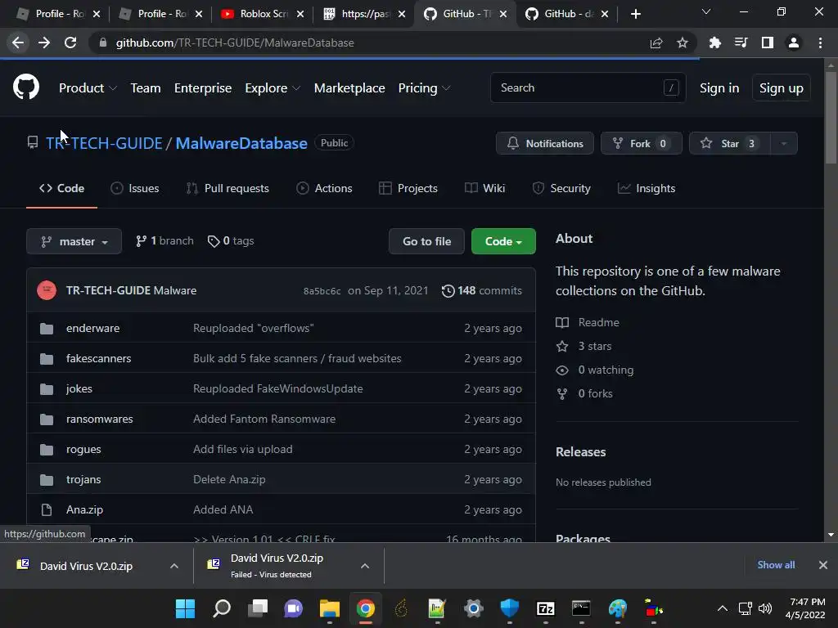Open the Insights tab
This screenshot has width=838, height=628.
click(x=647, y=189)
